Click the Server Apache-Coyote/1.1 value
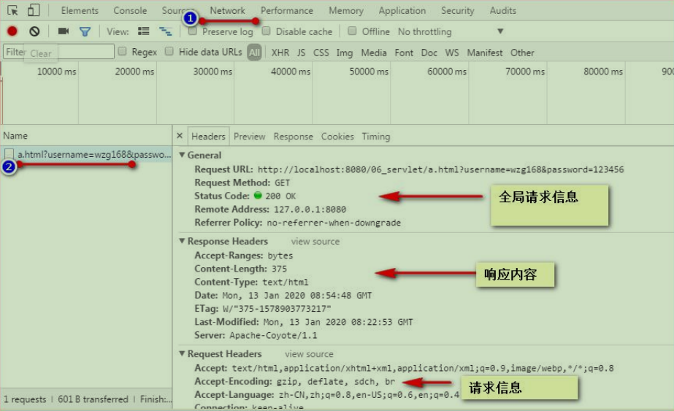Viewport: 674px width, 411px height. [x=273, y=335]
